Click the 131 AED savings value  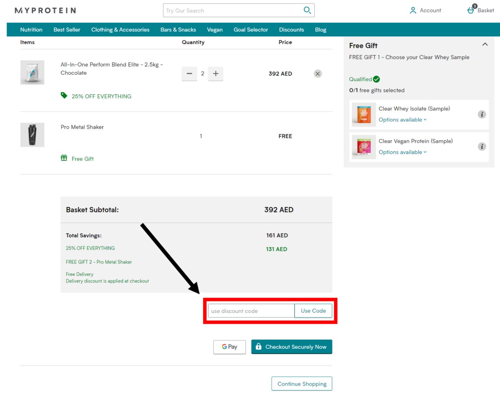click(277, 249)
